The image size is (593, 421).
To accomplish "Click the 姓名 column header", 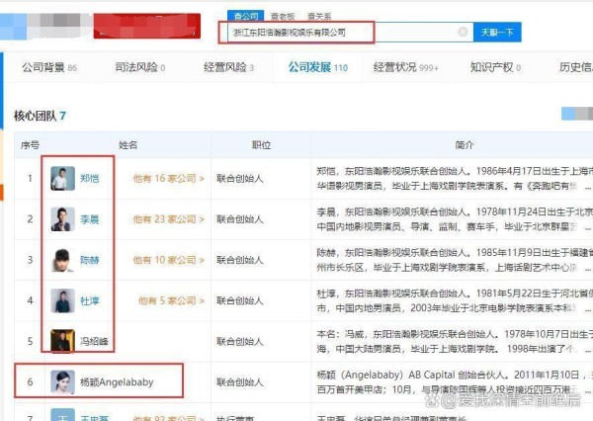I will coord(127,145).
